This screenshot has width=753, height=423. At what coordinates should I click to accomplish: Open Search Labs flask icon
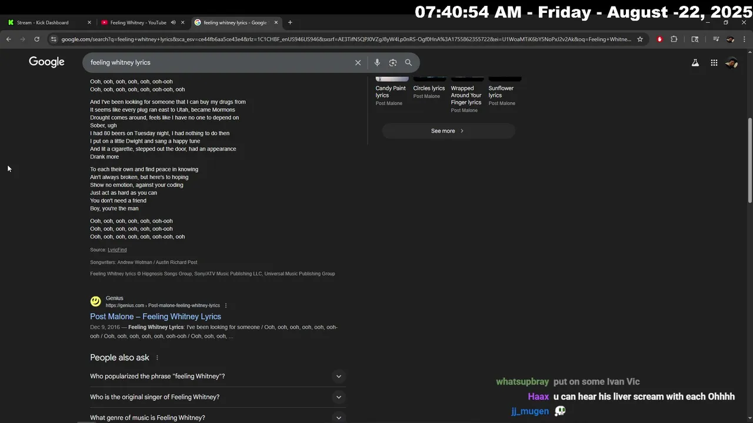(x=695, y=63)
